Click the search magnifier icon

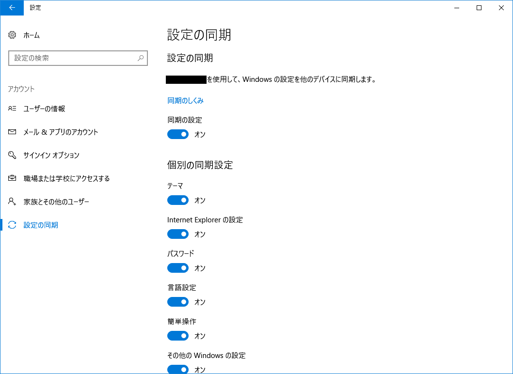[141, 58]
